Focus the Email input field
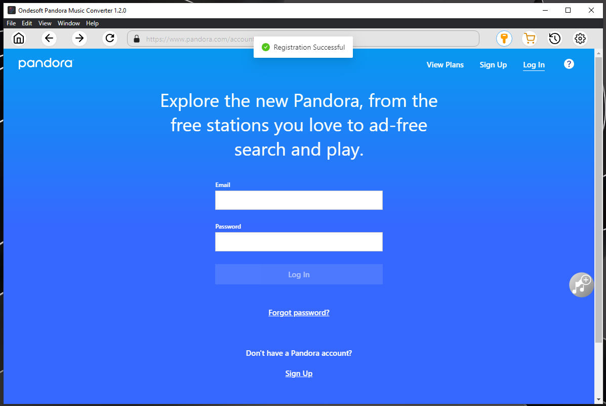This screenshot has height=406, width=606. tap(299, 200)
